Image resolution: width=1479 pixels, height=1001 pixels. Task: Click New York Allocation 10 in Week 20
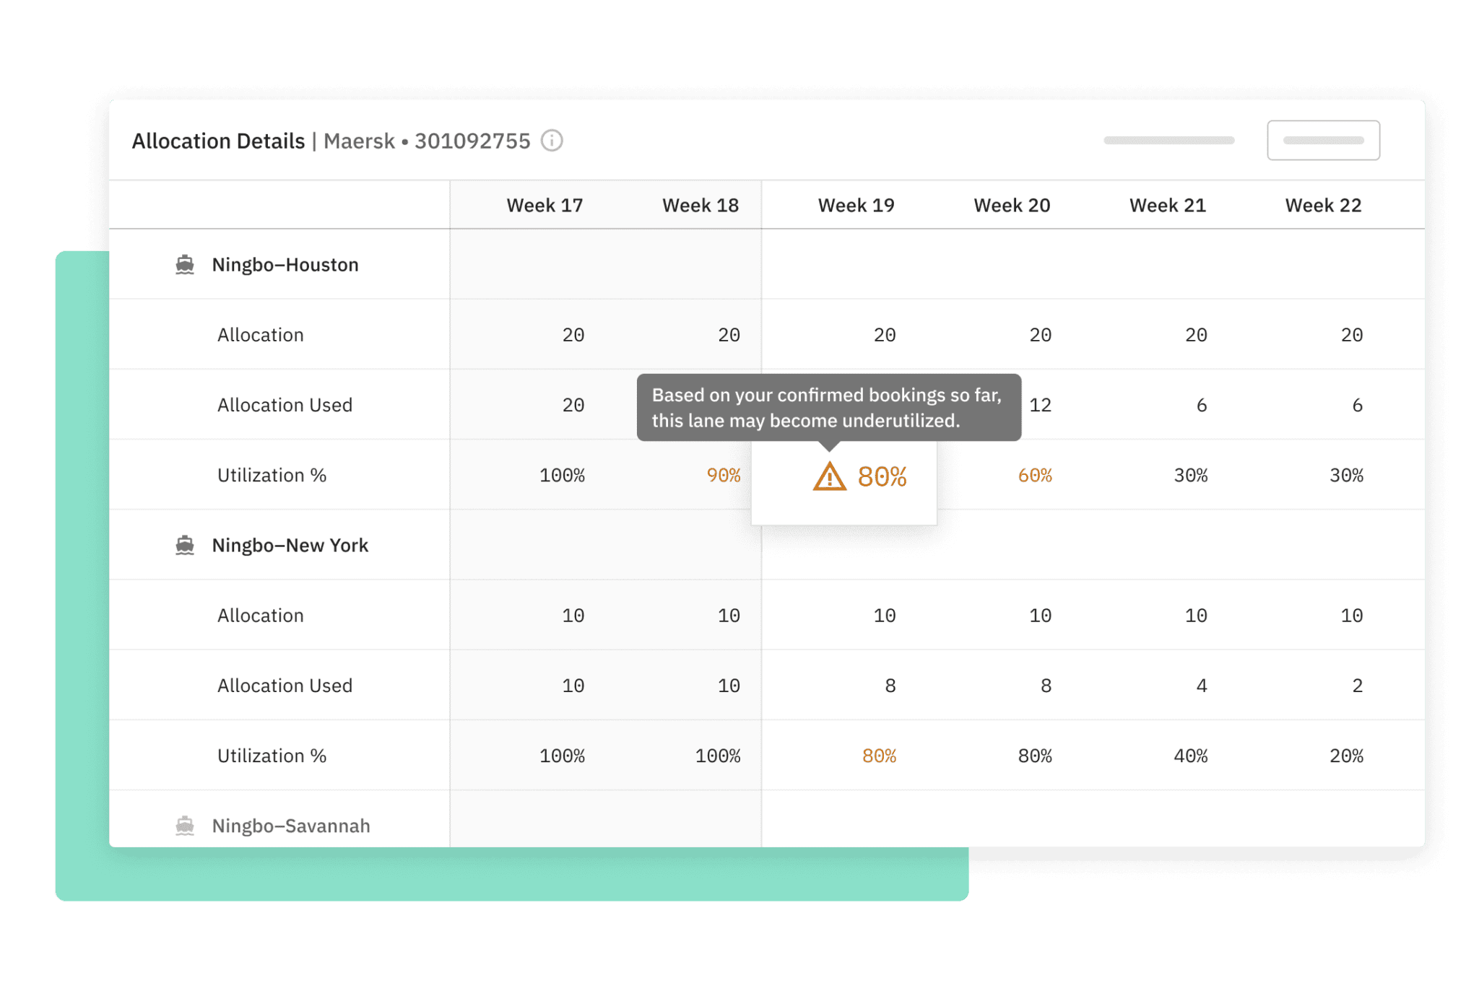pos(1040,616)
